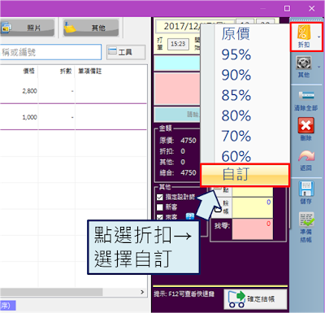Viewport: 325px width, 313px height.
Task: Click the 折扣 0 amount value
Action: [183, 151]
